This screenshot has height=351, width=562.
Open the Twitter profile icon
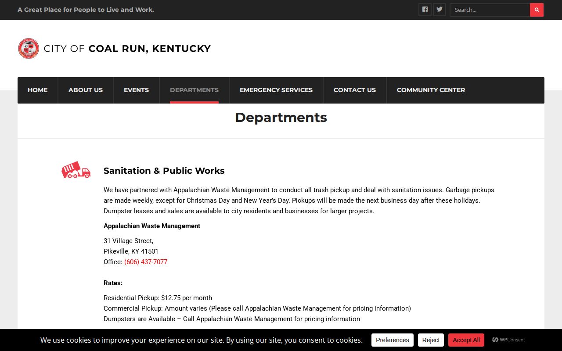coord(440,10)
